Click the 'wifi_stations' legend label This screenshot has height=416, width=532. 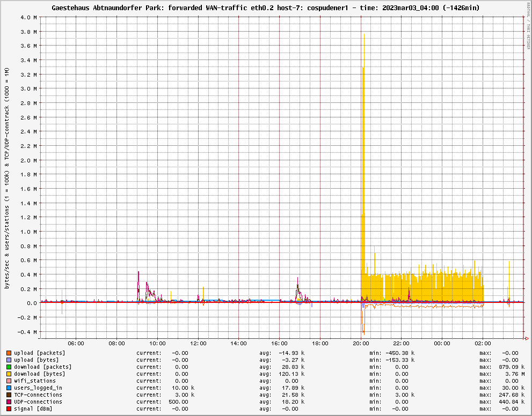pyautogui.click(x=34, y=381)
